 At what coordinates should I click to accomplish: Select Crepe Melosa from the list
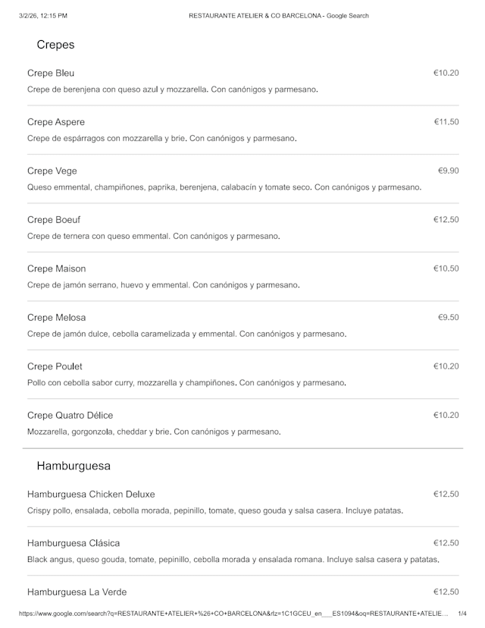coord(57,318)
